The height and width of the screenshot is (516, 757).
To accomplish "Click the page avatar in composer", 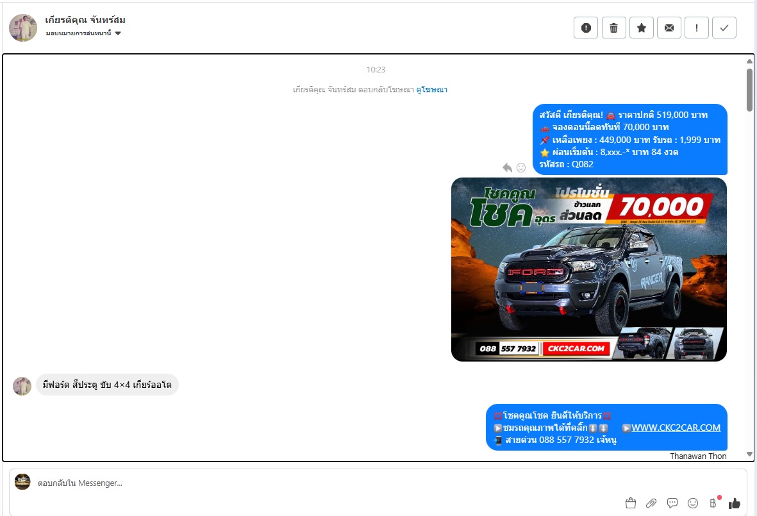I will click(x=22, y=482).
